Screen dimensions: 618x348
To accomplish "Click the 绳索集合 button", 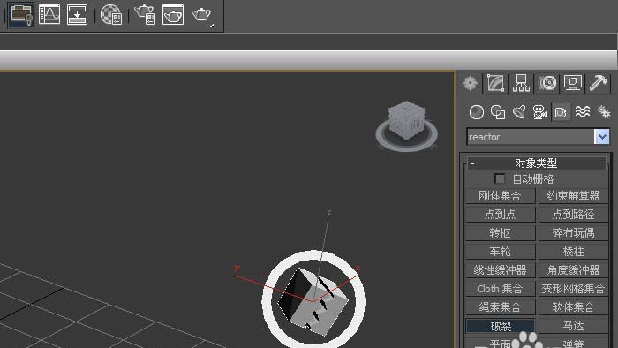I will click(501, 307).
